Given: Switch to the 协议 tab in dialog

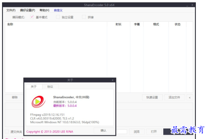Looking at the screenshot, I should 50,87.
